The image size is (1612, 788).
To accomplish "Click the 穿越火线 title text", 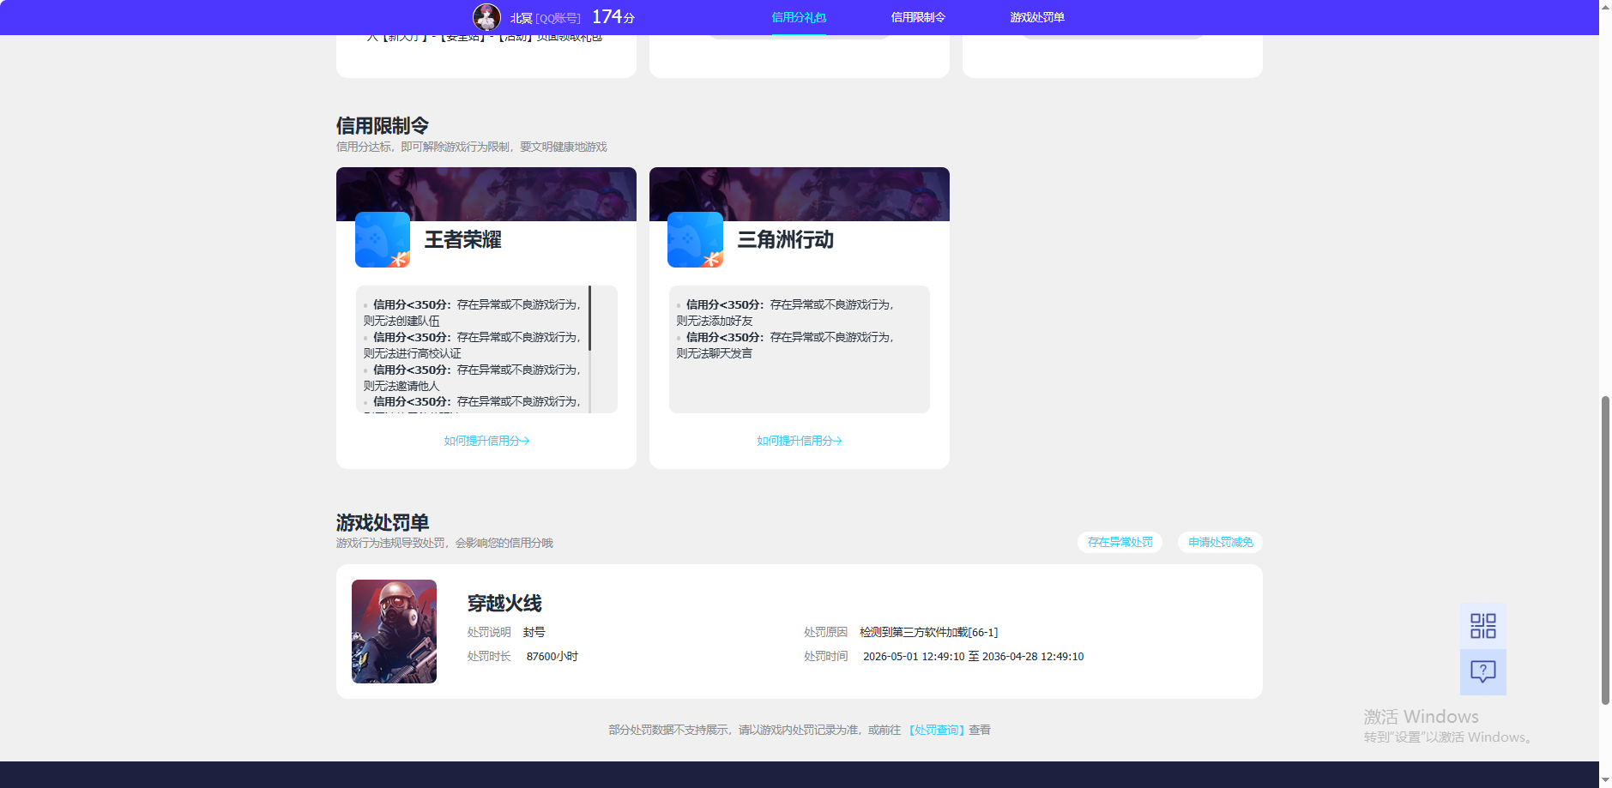I will click(x=504, y=604).
